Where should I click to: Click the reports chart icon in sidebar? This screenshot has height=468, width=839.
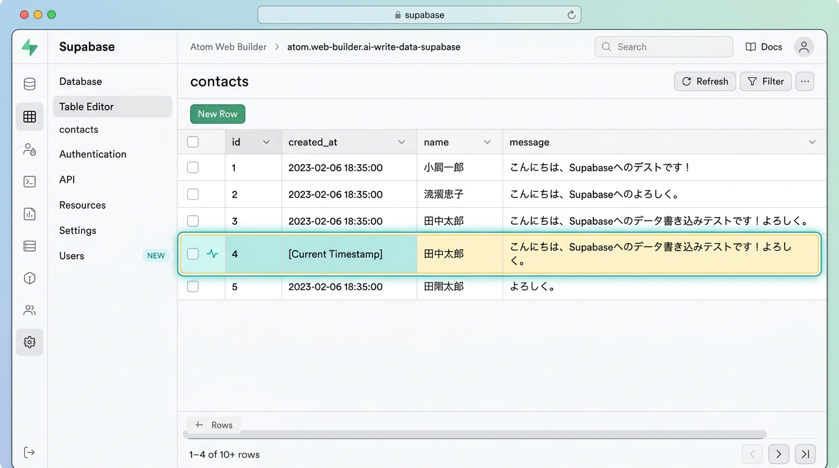[x=29, y=214]
